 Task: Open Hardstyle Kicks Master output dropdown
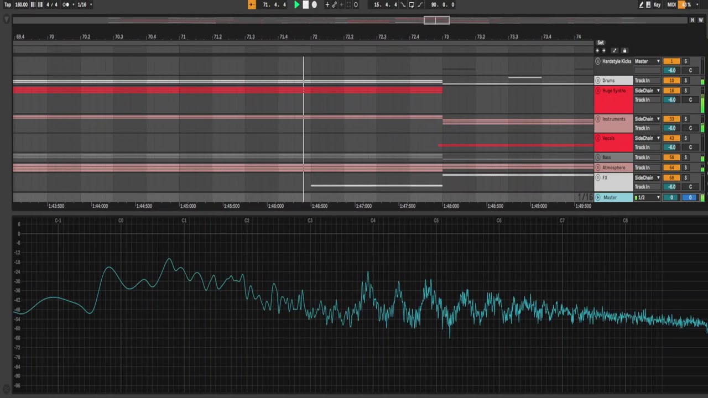(x=647, y=61)
